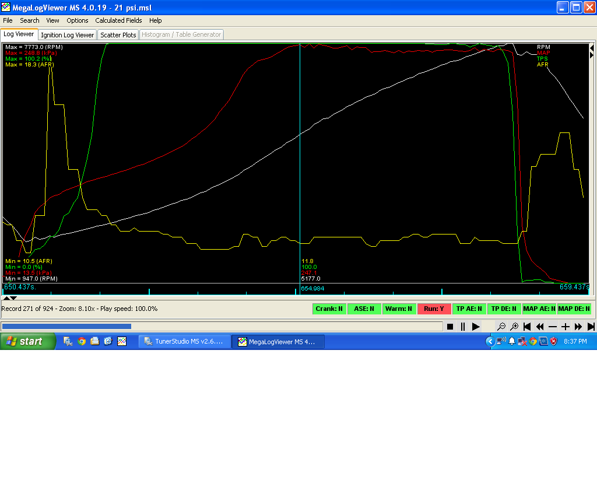Click the rewind double-arrow button
597x490 pixels.
(x=540, y=327)
